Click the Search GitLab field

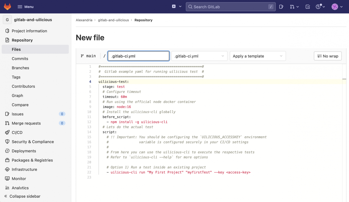pyautogui.click(x=230, y=7)
